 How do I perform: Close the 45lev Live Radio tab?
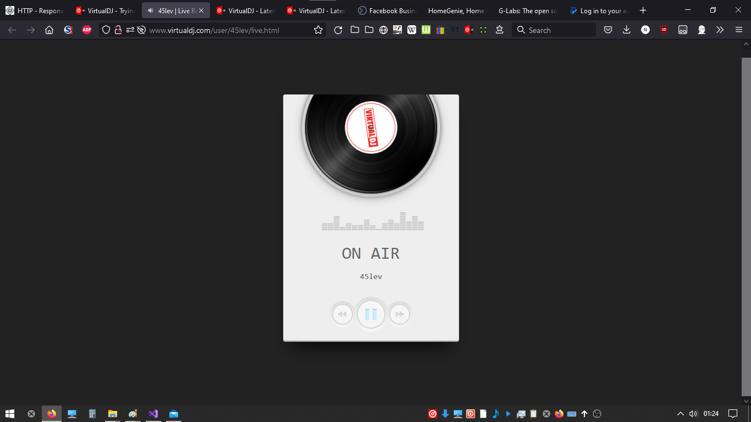(x=201, y=10)
